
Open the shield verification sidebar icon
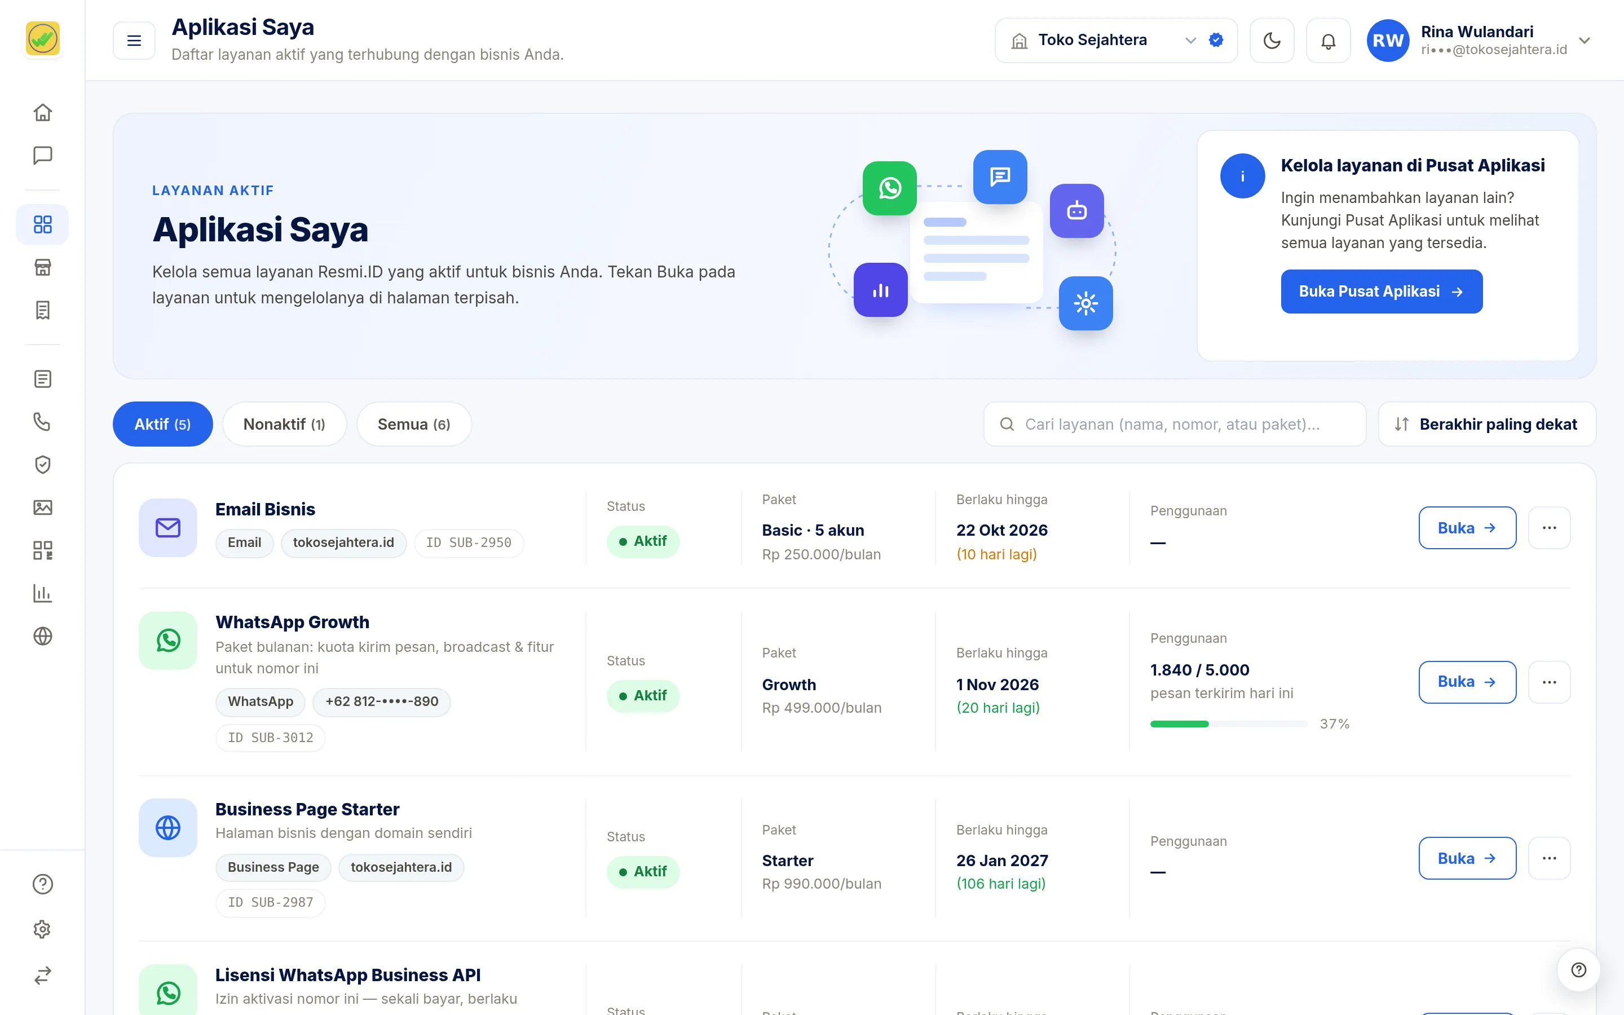click(42, 465)
